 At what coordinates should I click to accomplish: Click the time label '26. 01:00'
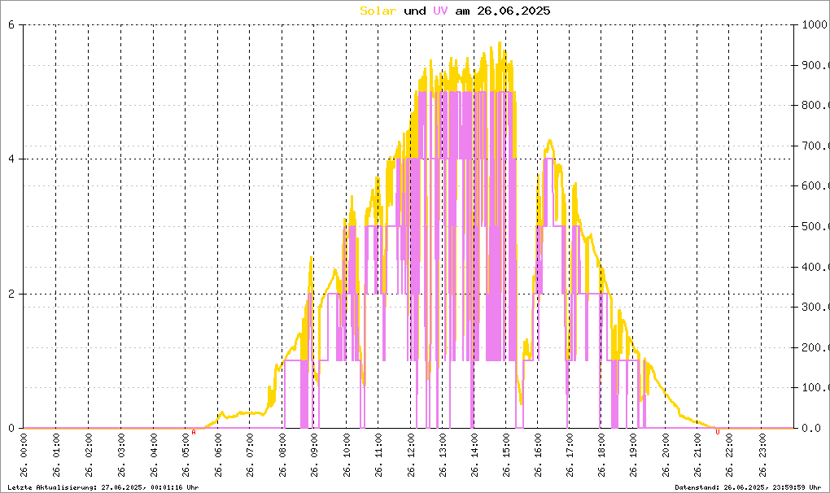pyautogui.click(x=57, y=456)
